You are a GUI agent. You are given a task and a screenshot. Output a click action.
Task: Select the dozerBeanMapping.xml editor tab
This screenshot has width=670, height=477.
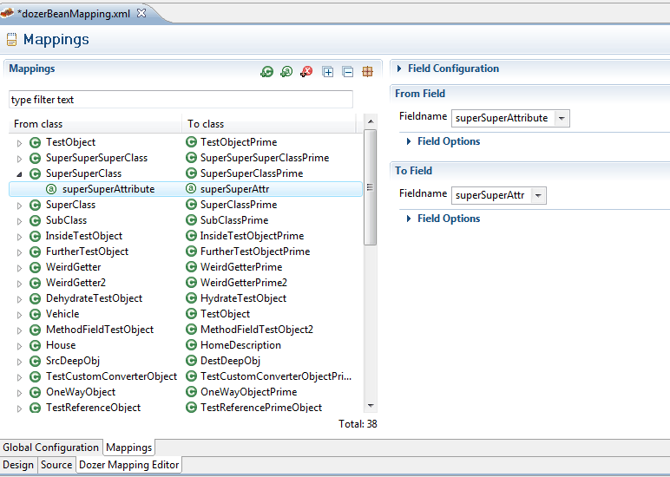[x=74, y=14]
